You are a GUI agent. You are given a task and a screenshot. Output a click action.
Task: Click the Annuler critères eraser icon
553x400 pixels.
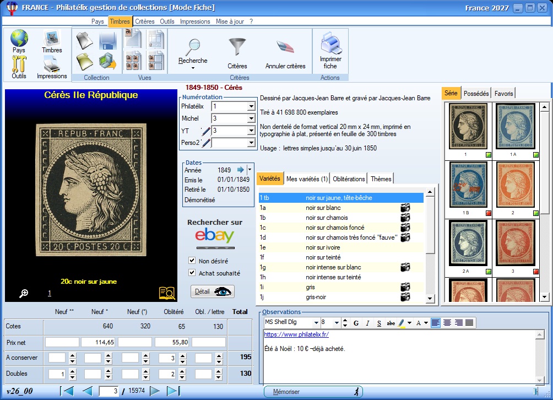point(285,47)
